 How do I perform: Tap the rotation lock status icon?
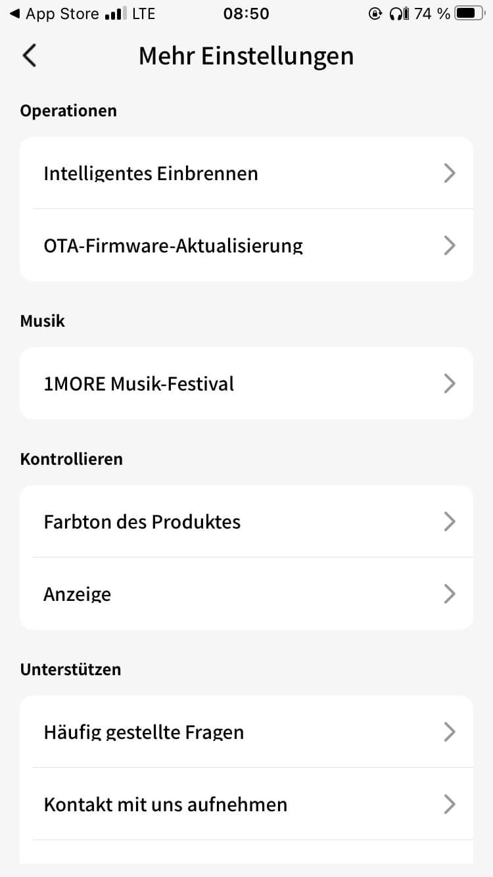point(375,14)
